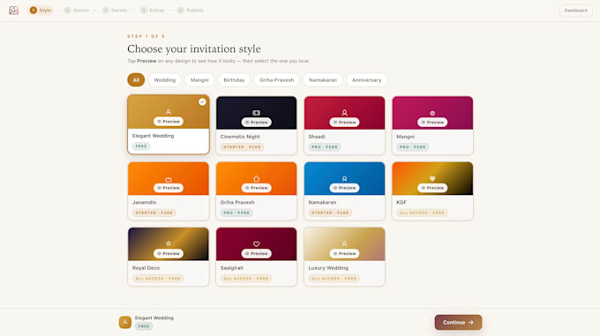The height and width of the screenshot is (336, 600).
Task: Click the selected checkmark on Elegant Wedding
Action: pyautogui.click(x=202, y=101)
